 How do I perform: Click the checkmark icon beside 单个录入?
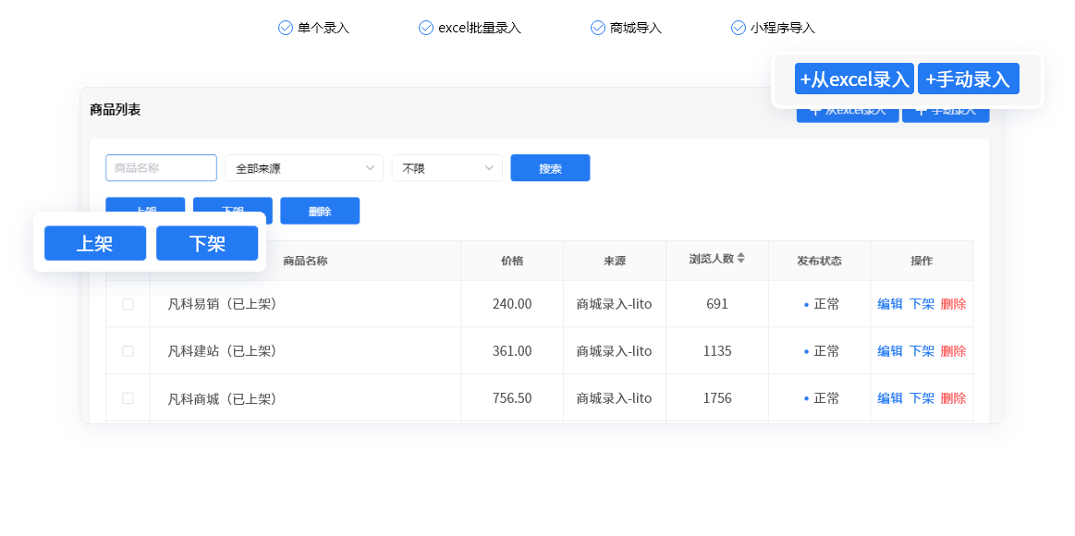coord(284,28)
